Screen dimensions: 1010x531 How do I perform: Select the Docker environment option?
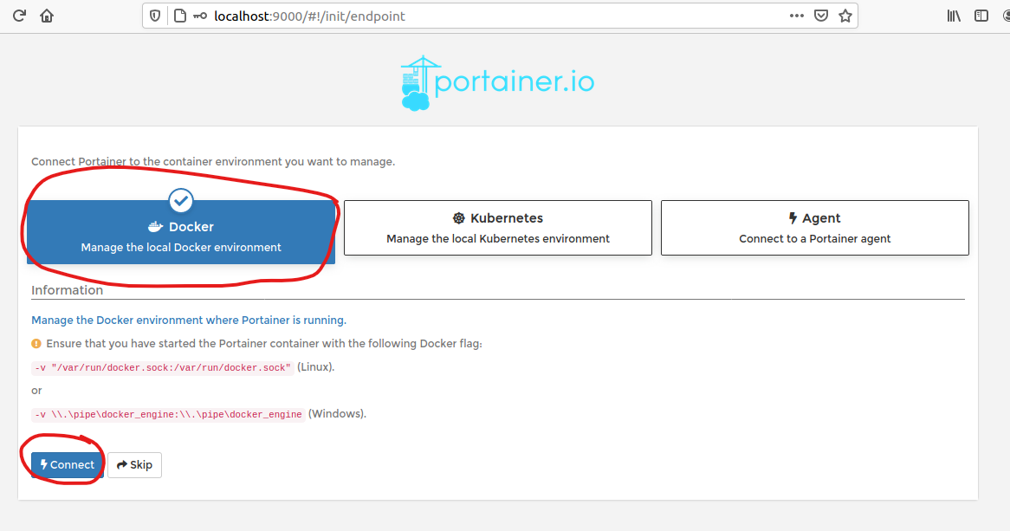(181, 232)
